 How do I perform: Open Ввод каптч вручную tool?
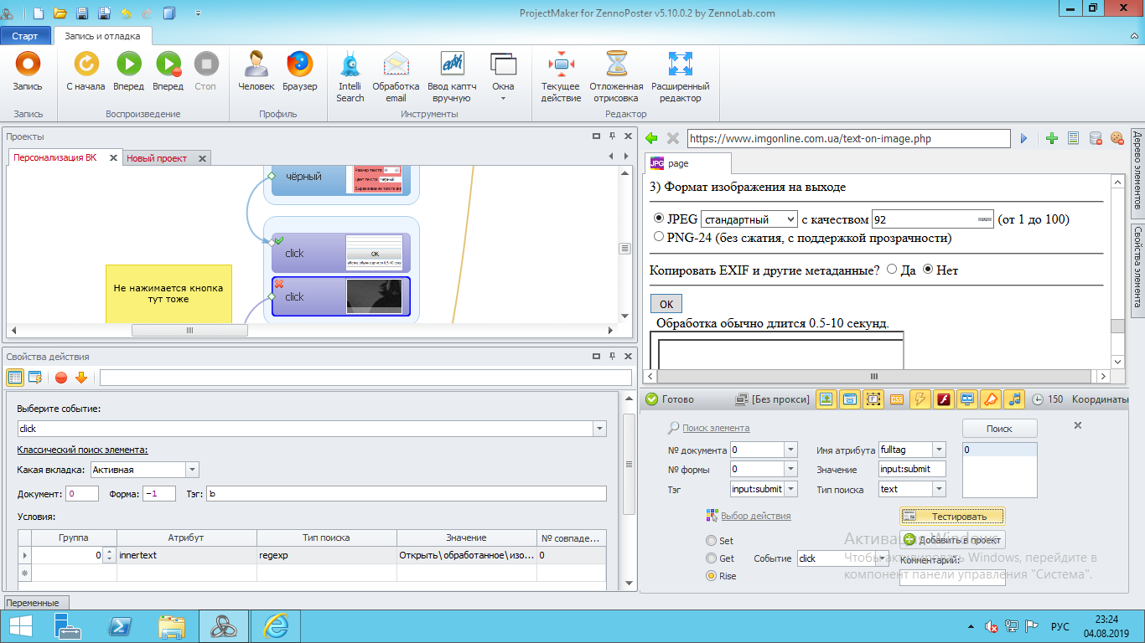coord(452,76)
